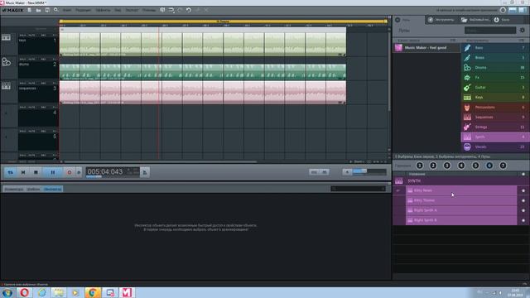Open project folder icon in toolbar
The image size is (530, 298).
39,10
